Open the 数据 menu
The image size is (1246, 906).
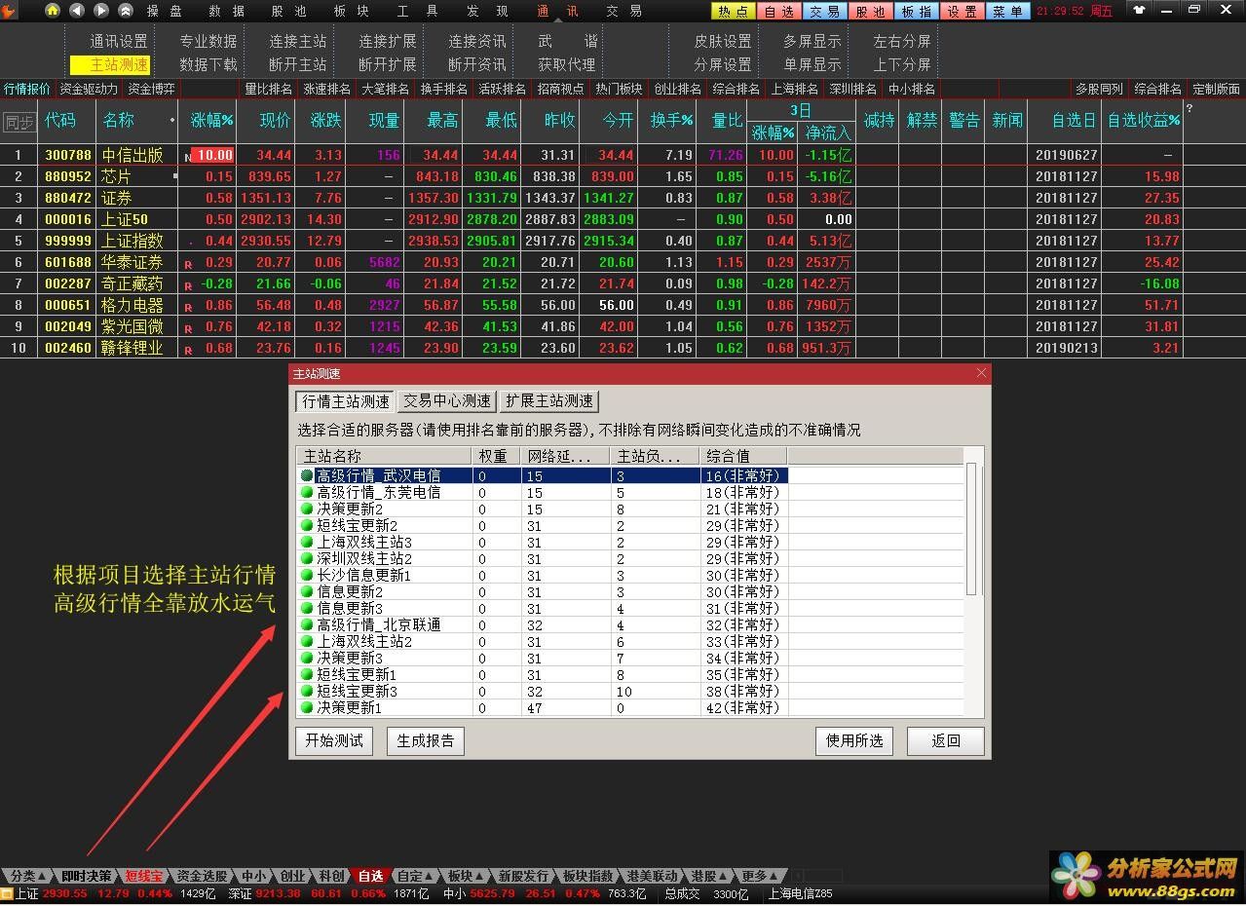pos(227,11)
